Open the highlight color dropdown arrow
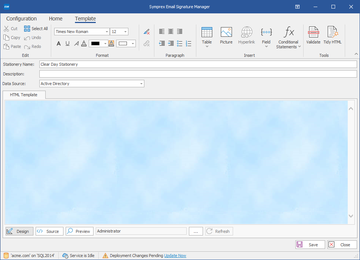The image size is (360, 260). (x=133, y=43)
